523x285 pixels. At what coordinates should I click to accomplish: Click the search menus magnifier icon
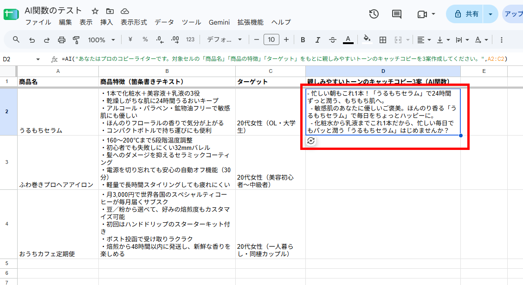(x=16, y=40)
